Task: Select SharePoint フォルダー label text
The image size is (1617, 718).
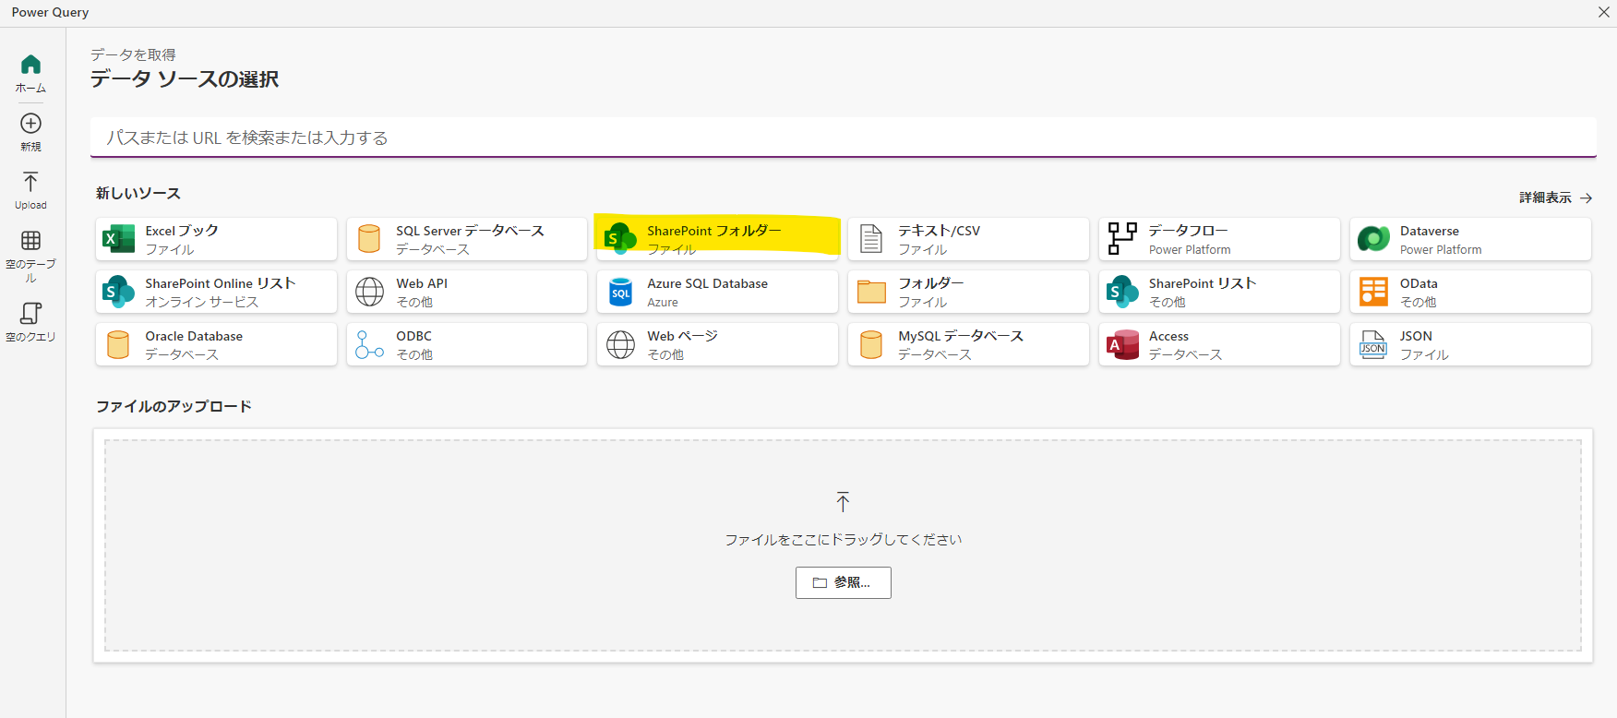Action: (714, 231)
